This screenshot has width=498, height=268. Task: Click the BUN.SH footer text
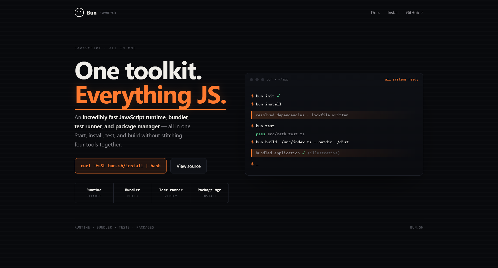tap(417, 227)
